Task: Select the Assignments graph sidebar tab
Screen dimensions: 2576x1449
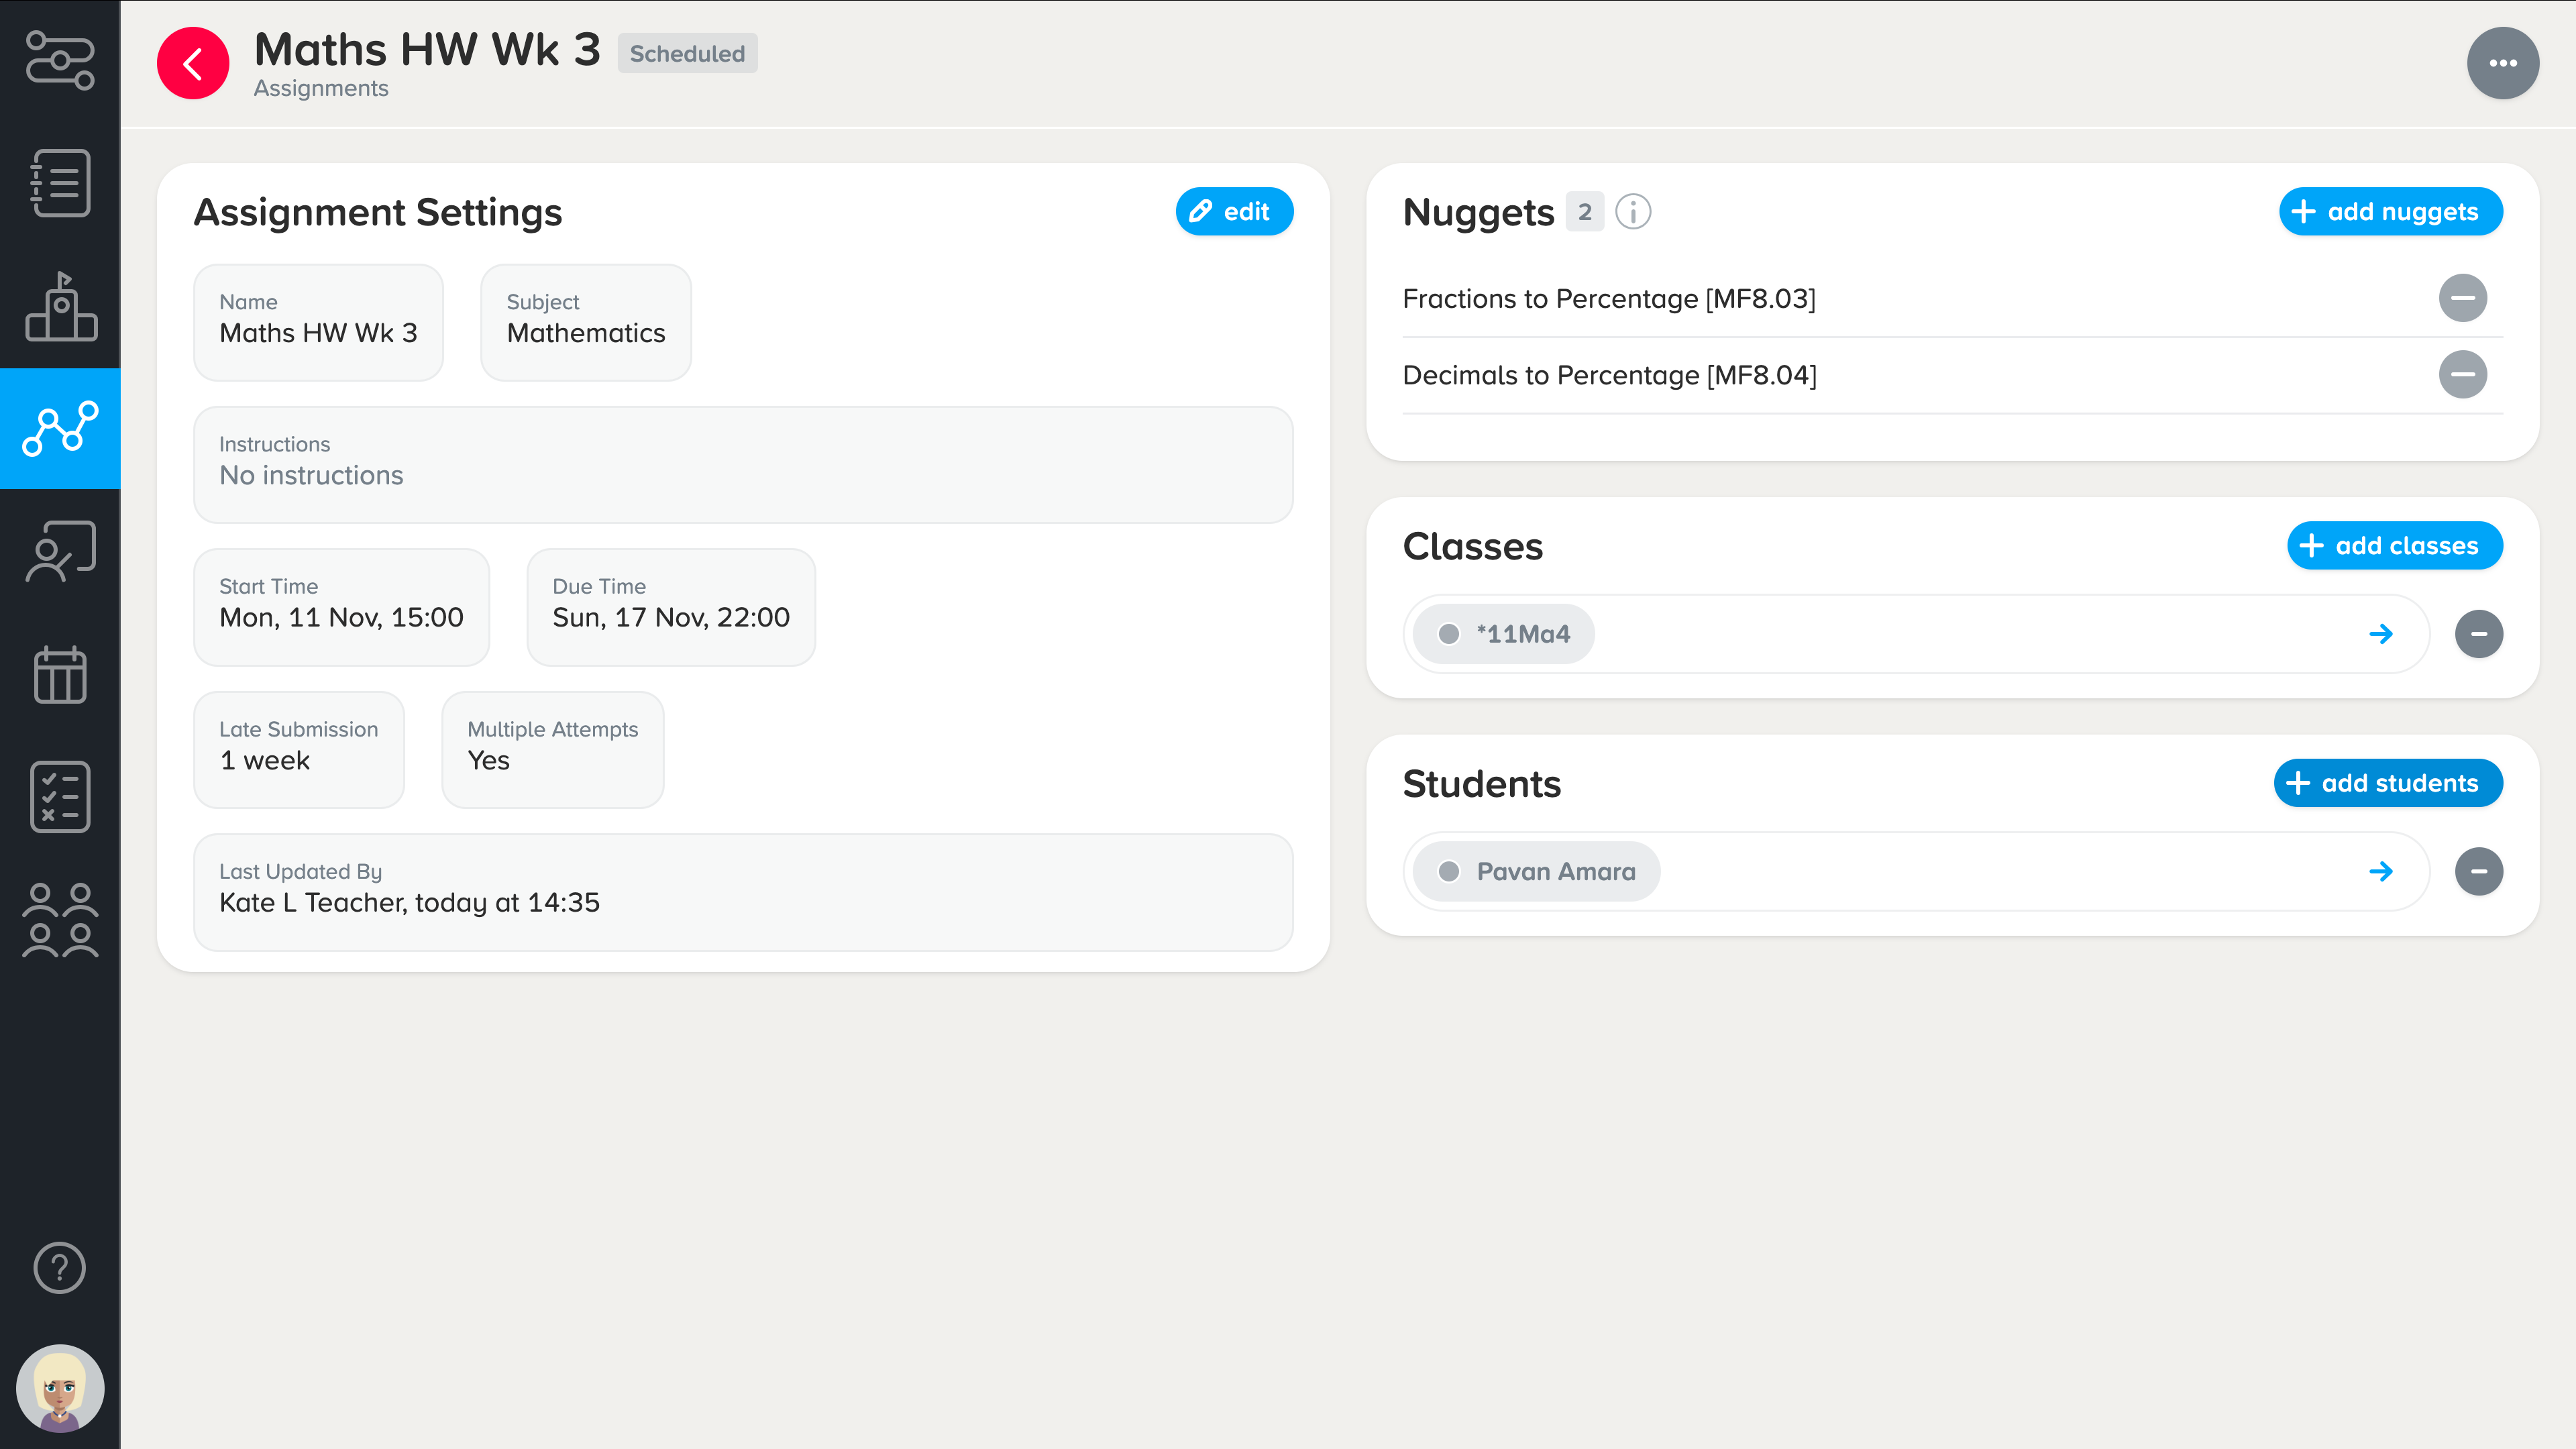Action: [60, 428]
